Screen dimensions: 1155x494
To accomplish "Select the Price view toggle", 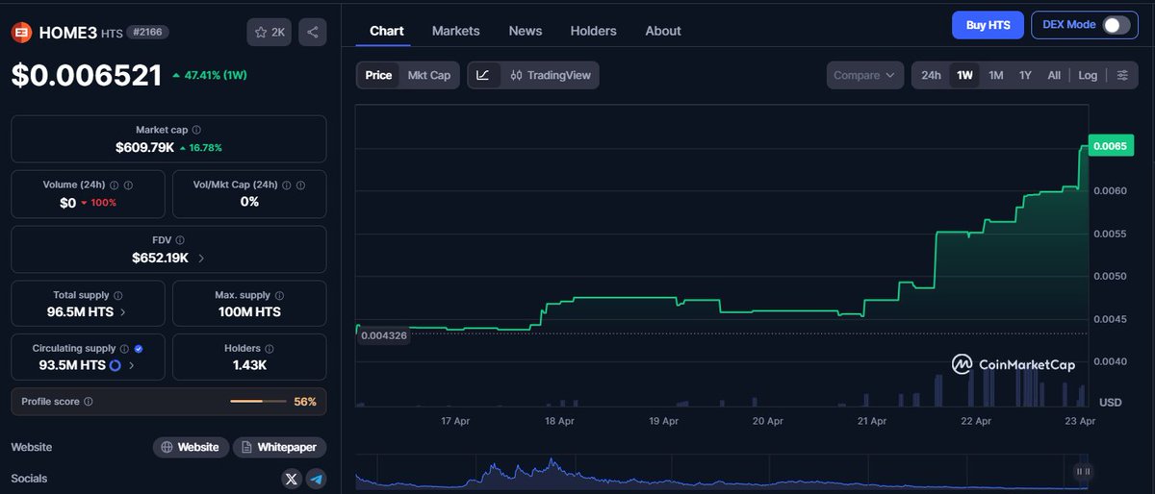I will point(378,75).
